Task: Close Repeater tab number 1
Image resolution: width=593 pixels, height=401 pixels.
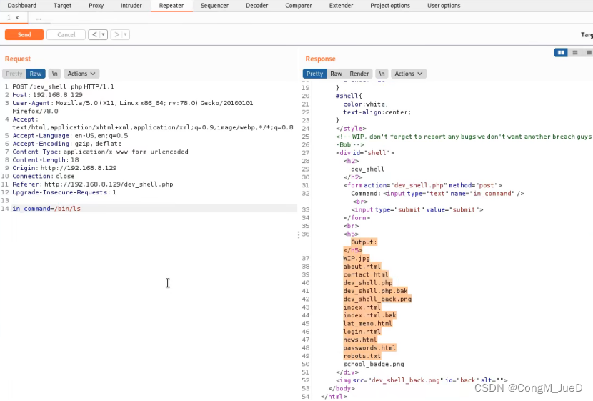Action: click(x=17, y=18)
